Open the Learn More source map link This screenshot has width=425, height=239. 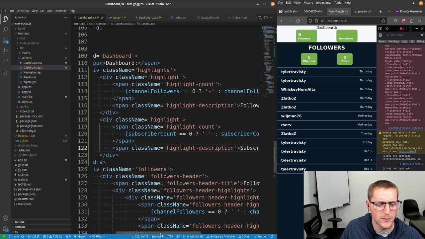point(407,151)
